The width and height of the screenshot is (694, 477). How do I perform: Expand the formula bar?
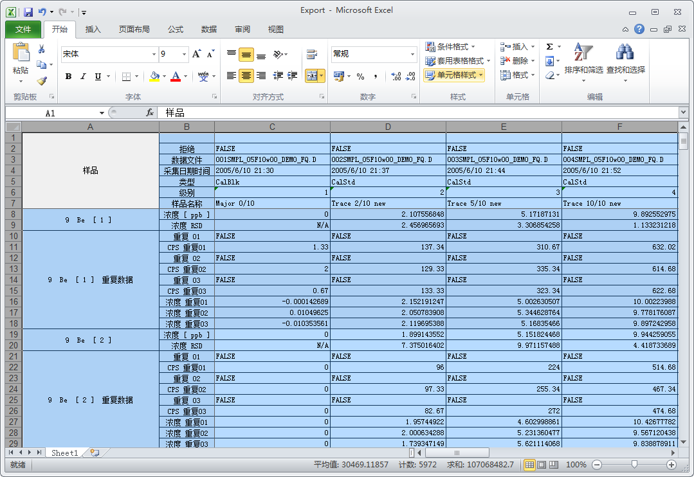[x=683, y=113]
